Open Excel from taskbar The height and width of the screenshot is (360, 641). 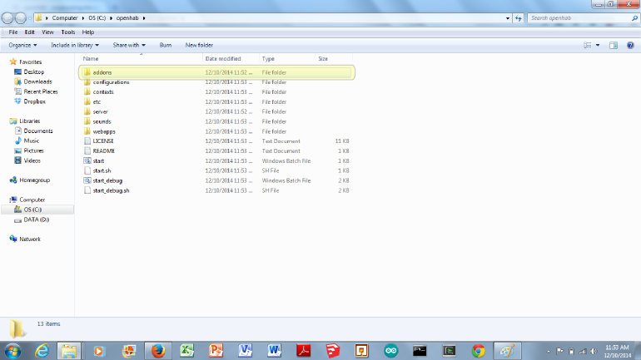click(x=186, y=351)
